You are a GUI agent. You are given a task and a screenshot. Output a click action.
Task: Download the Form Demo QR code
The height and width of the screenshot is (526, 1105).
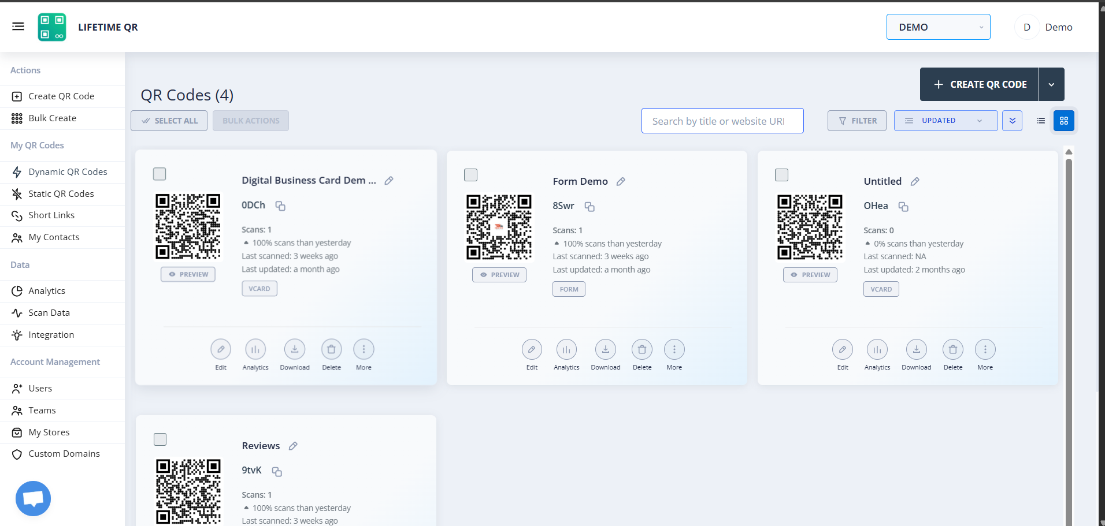tap(606, 349)
